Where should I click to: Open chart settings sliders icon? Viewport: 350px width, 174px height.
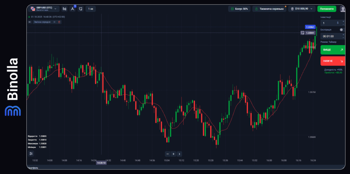tap(31, 154)
